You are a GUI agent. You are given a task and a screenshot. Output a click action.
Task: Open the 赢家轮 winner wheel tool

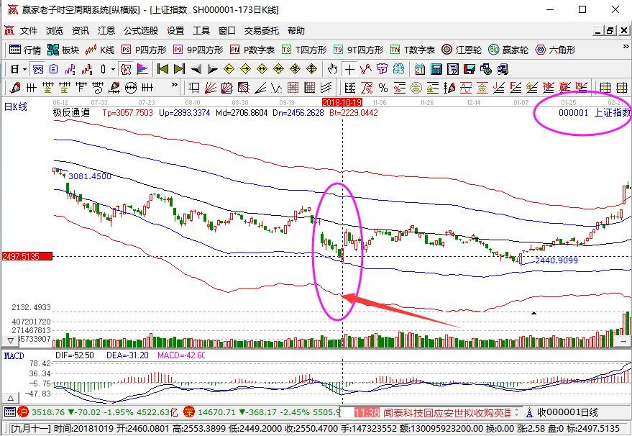pos(508,50)
